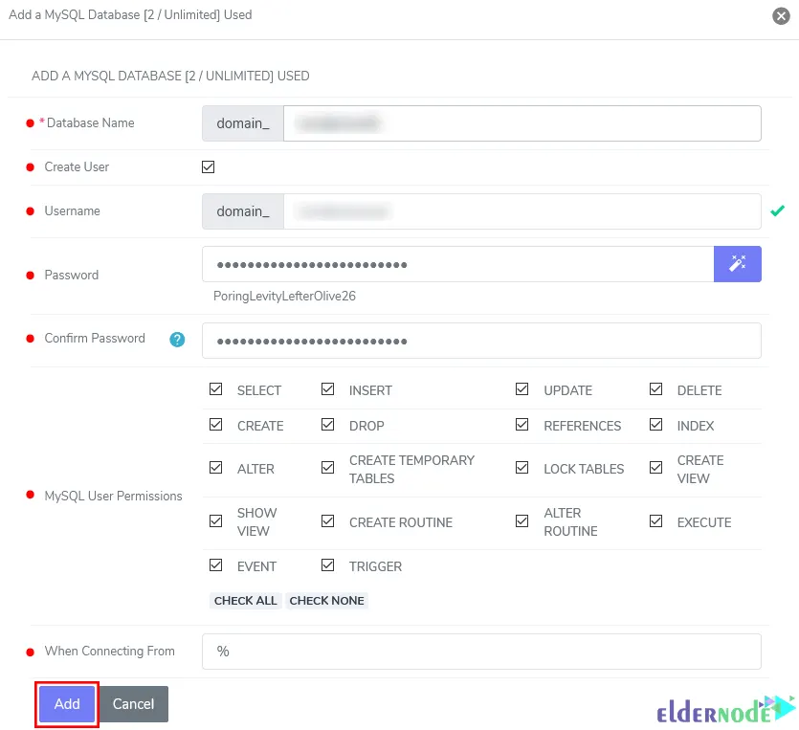The height and width of the screenshot is (730, 799).
Task: Uncheck the LOCK TABLES permission
Action: tap(522, 468)
